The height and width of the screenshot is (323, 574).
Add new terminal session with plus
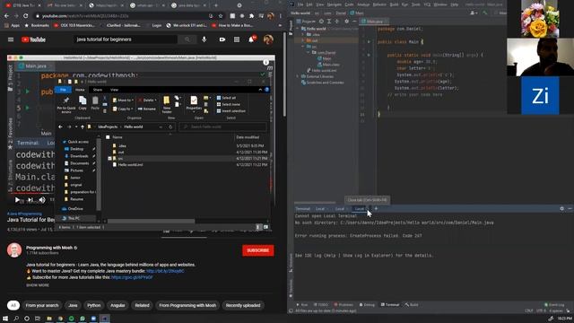click(376, 209)
